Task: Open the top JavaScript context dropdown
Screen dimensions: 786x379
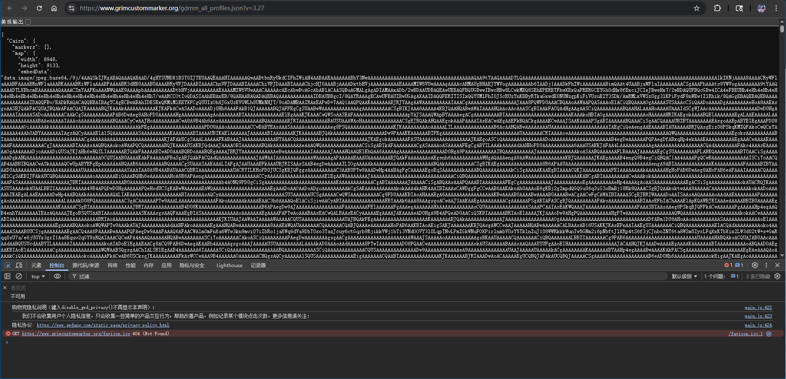Action: (x=38, y=277)
